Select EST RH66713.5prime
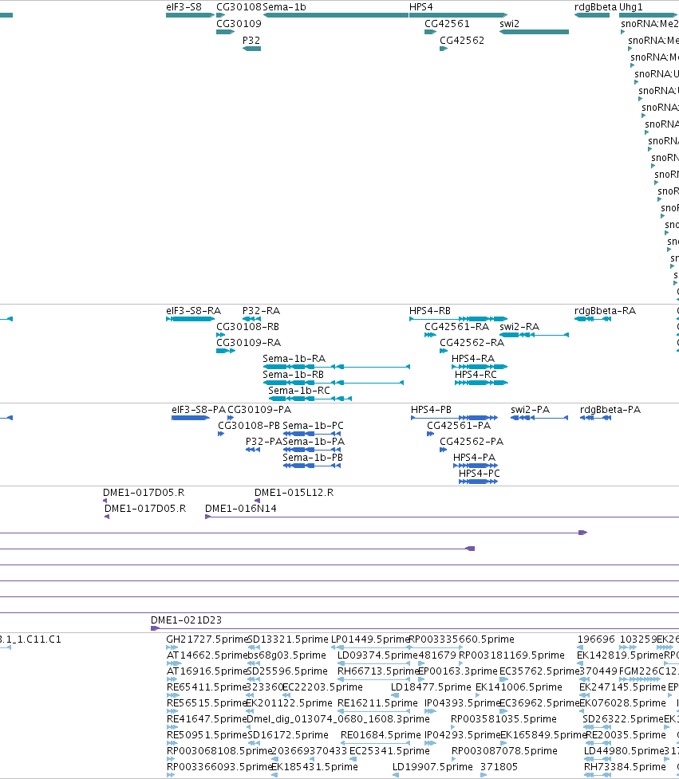679x779 pixels. click(x=379, y=671)
